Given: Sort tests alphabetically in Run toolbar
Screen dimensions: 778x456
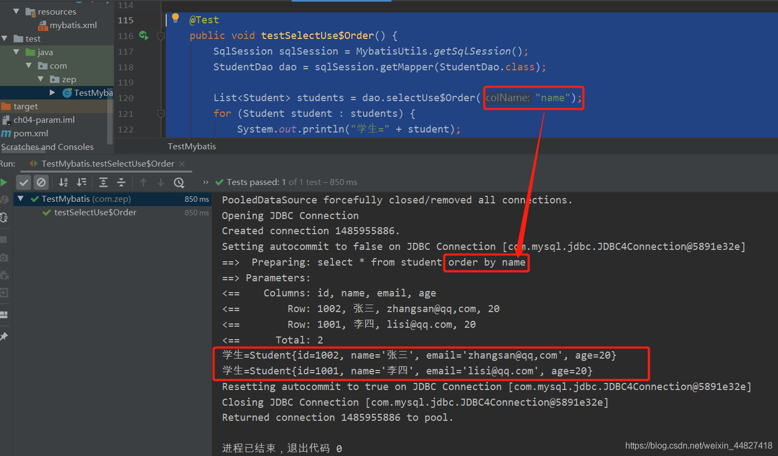Looking at the screenshot, I should click(x=63, y=182).
